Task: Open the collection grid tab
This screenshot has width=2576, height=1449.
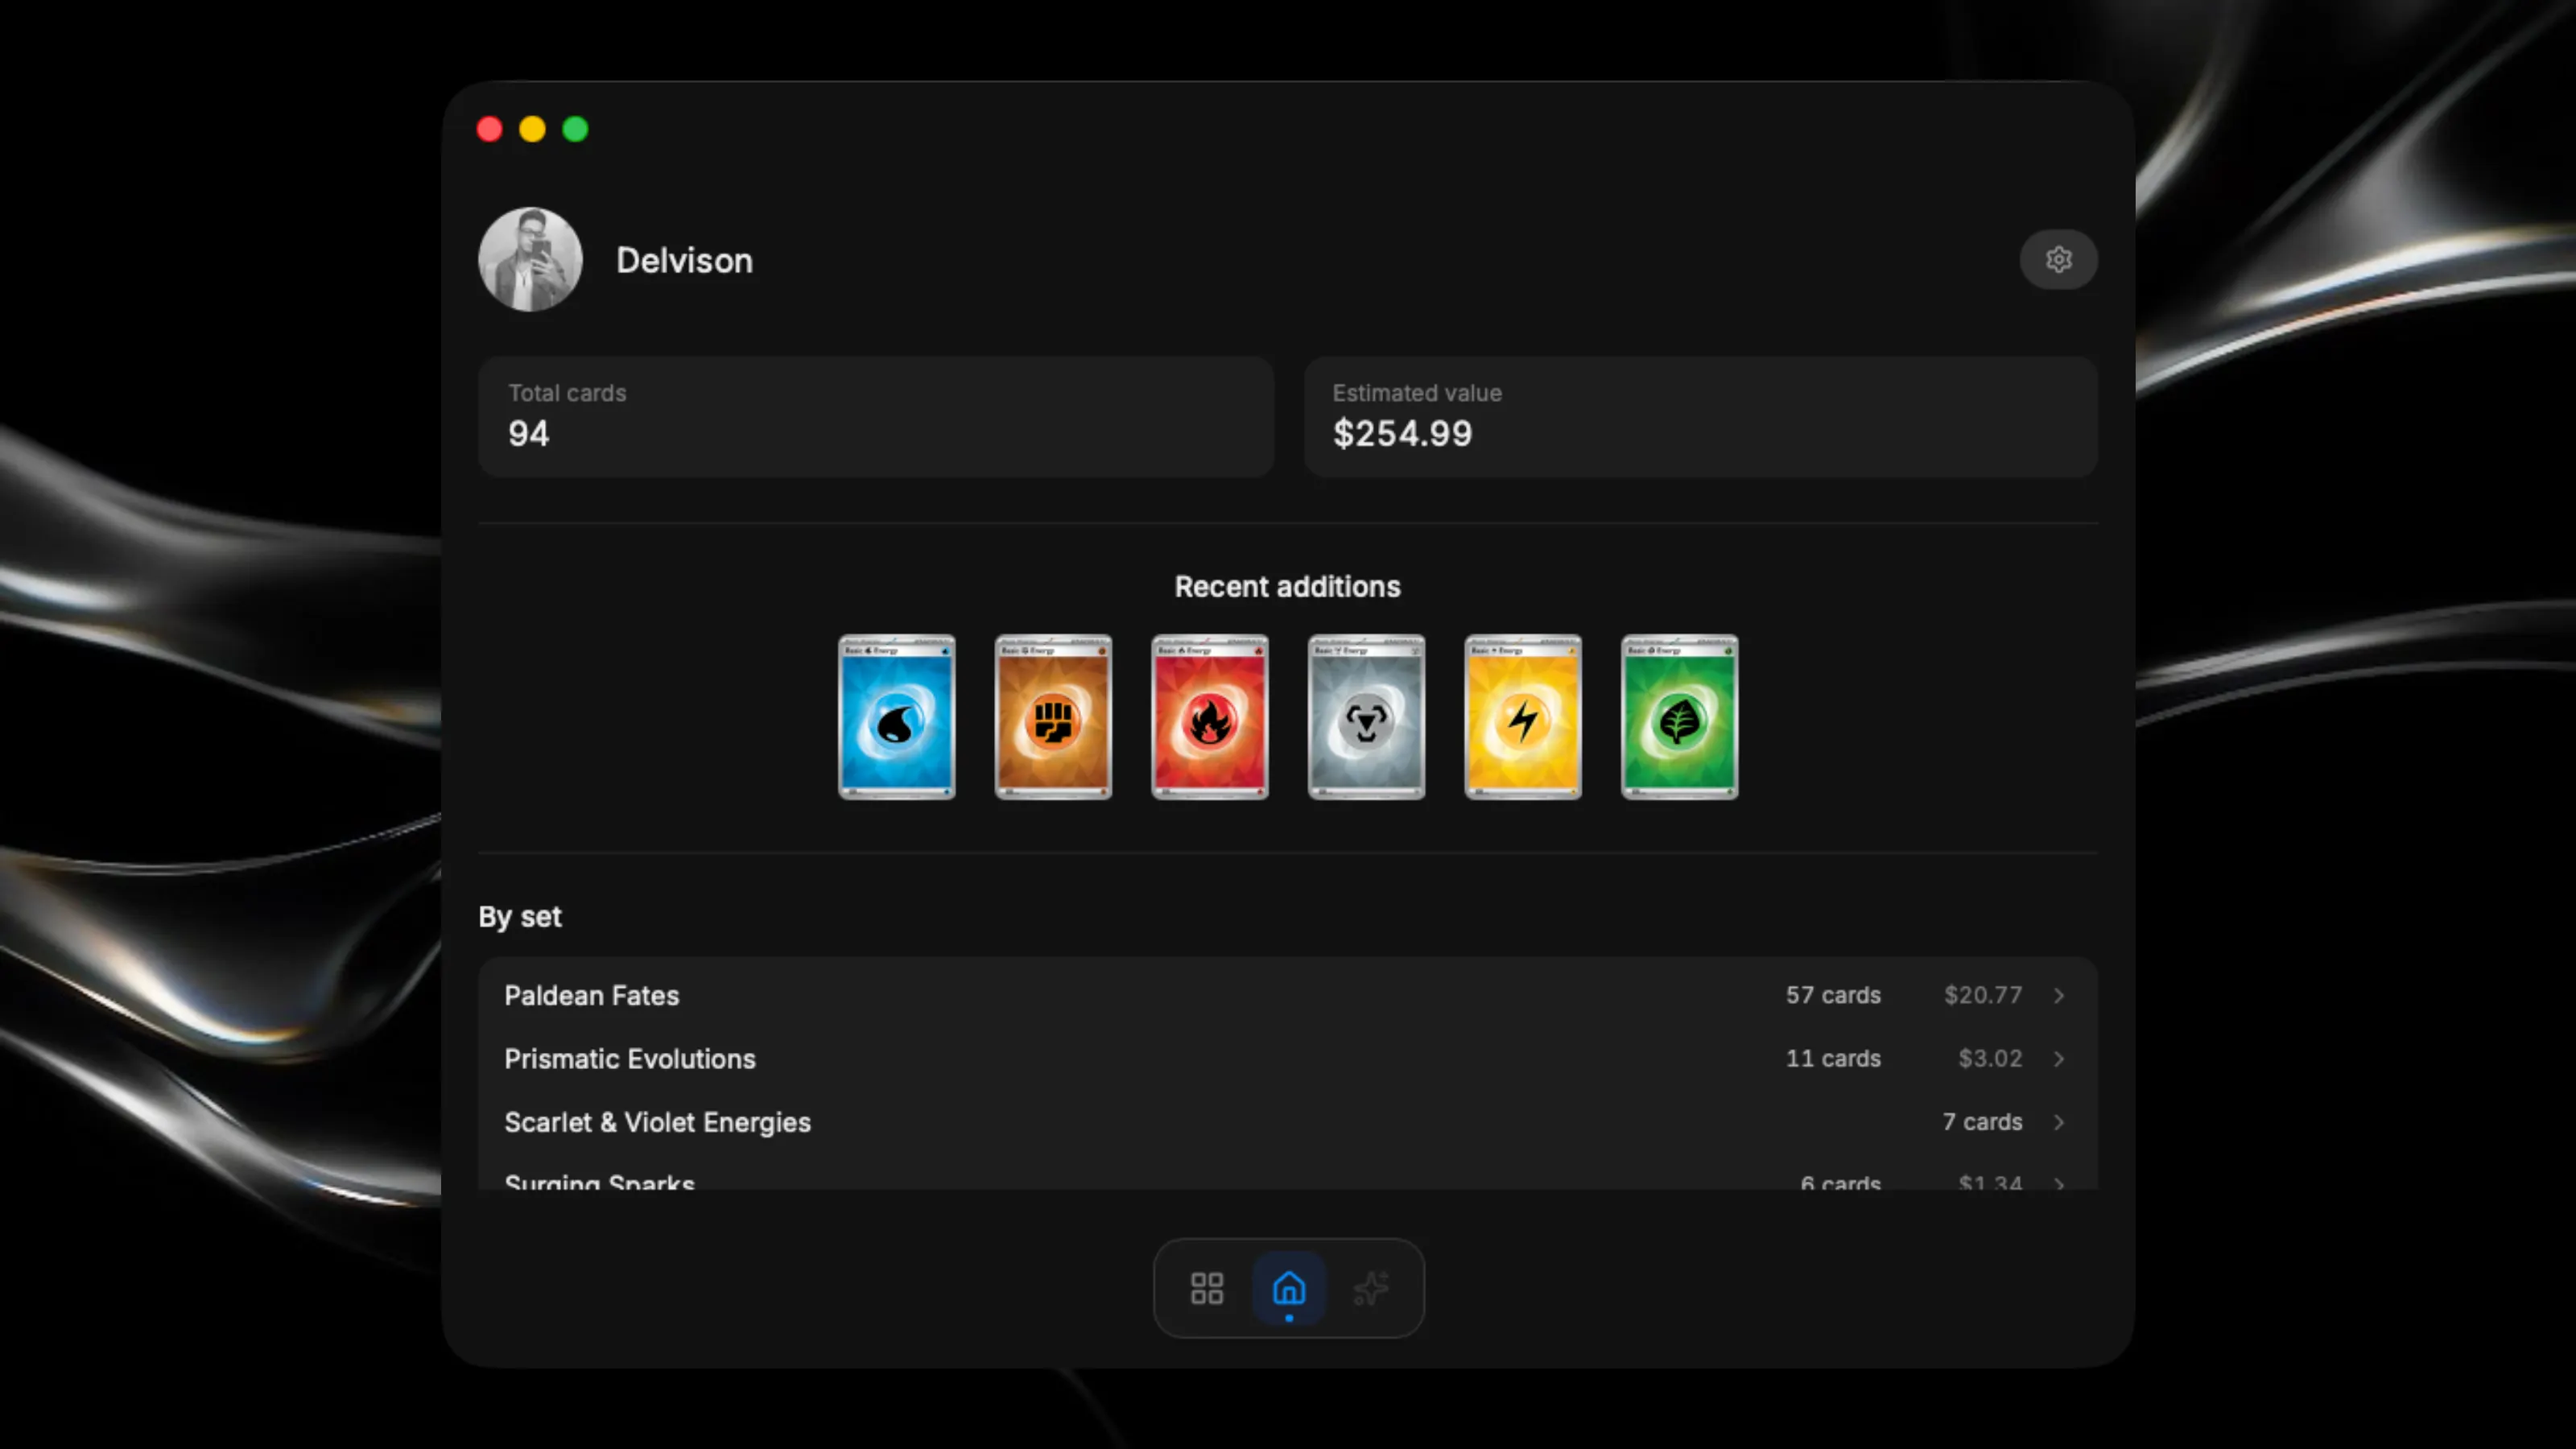Action: pyautogui.click(x=1207, y=1288)
